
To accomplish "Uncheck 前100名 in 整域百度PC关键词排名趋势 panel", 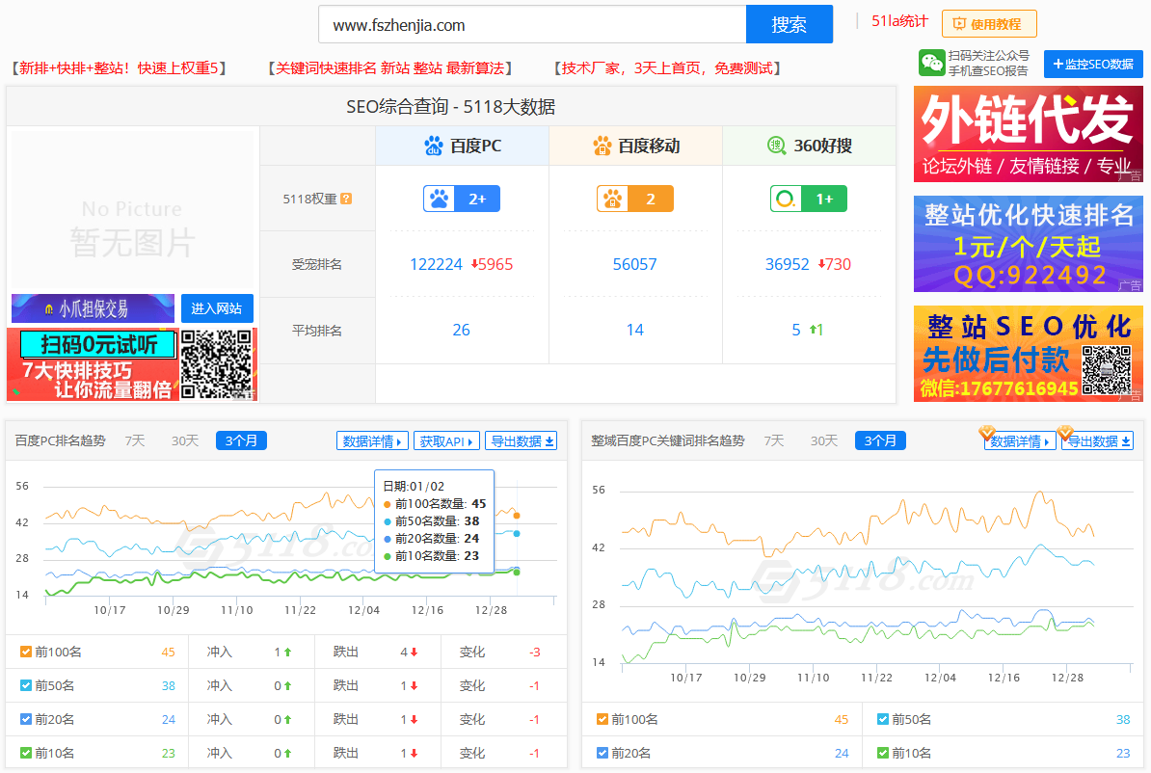I will coord(602,719).
